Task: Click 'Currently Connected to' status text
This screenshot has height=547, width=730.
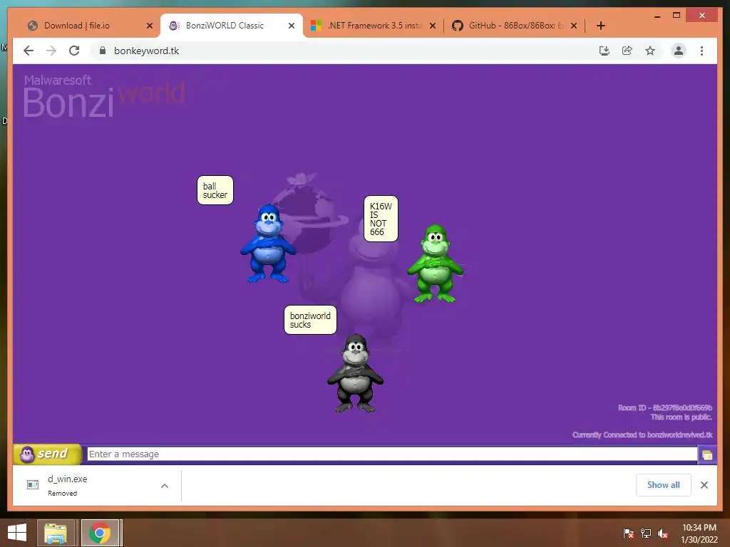Action: pos(642,435)
